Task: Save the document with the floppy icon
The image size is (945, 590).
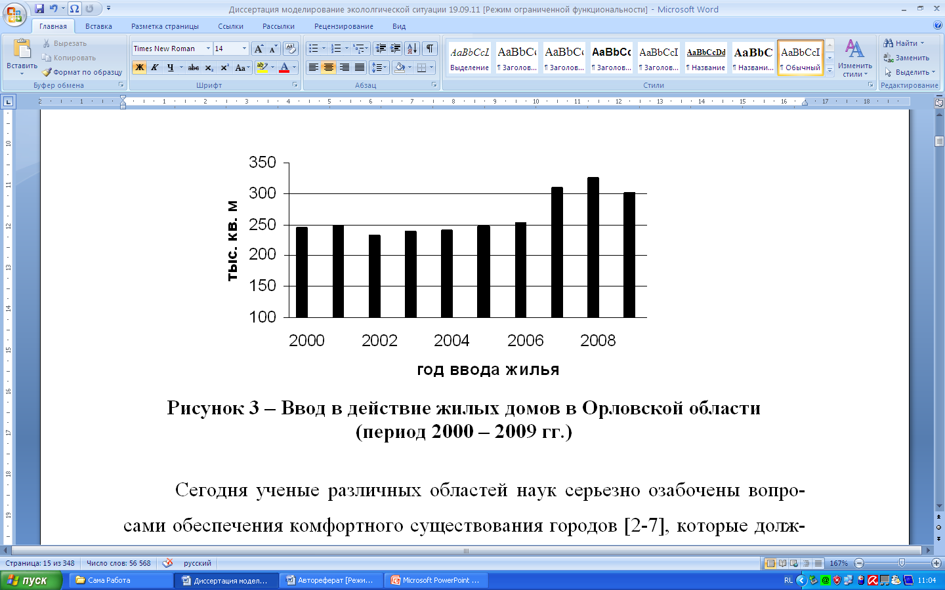Action: [39, 9]
